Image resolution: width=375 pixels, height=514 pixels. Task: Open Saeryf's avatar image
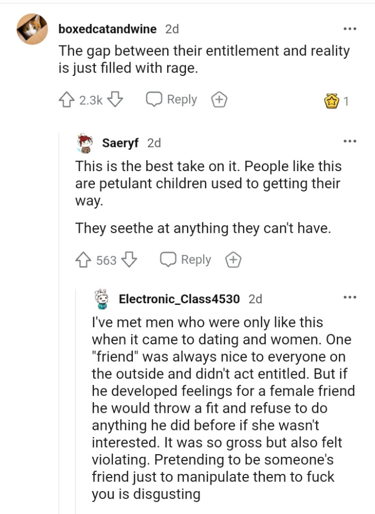coord(85,142)
